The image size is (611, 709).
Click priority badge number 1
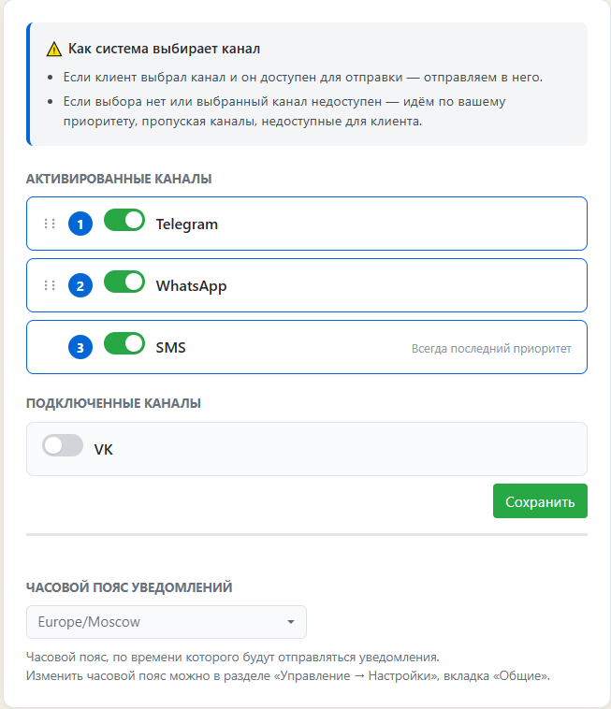tap(80, 224)
